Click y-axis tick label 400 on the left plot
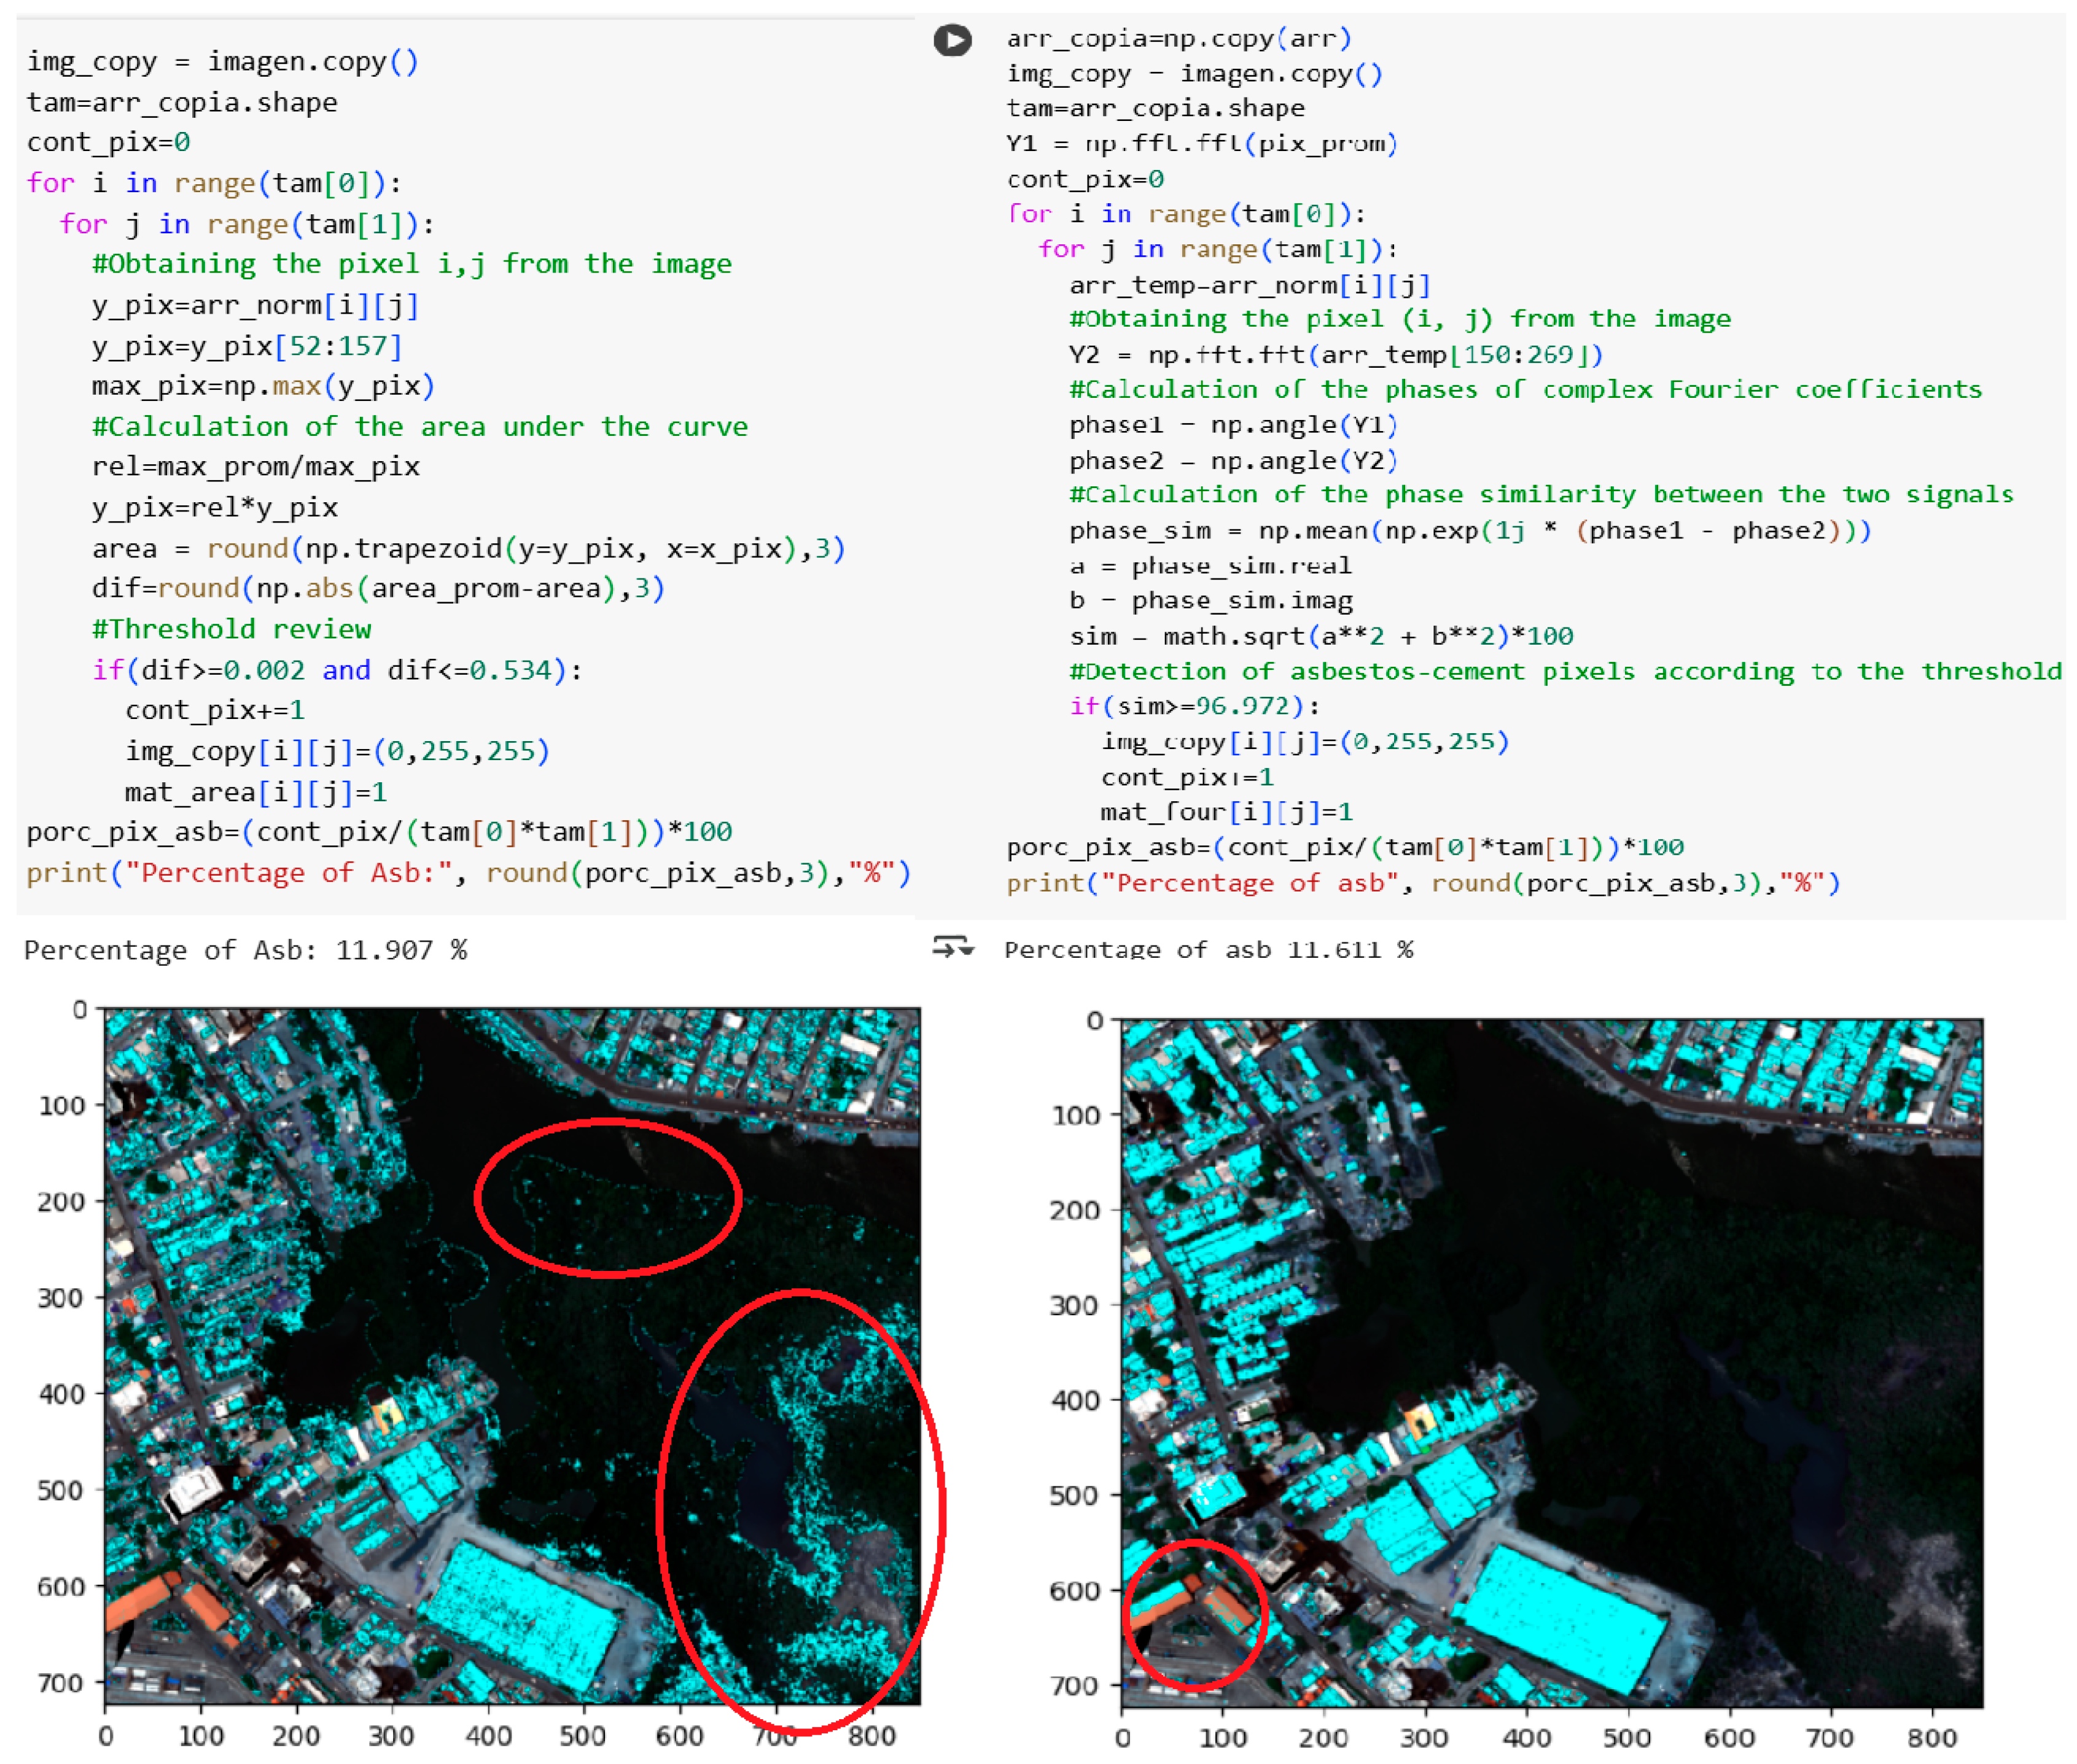Screen dimensions: 2077x1764 pos(62,1394)
